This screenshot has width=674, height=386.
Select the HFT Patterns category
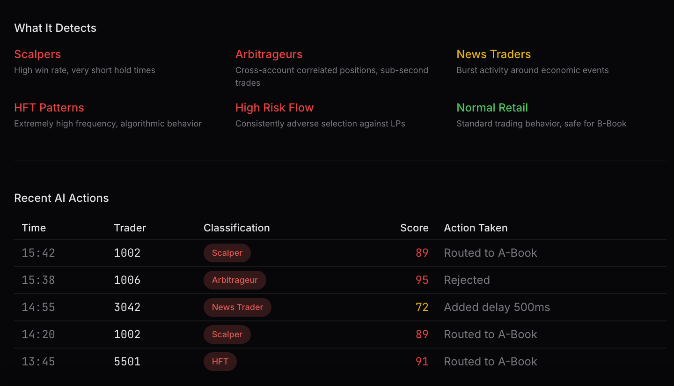point(49,107)
